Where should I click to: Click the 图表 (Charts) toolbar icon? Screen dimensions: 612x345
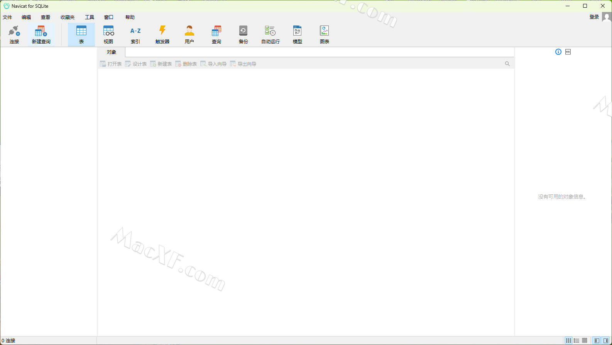(x=324, y=34)
